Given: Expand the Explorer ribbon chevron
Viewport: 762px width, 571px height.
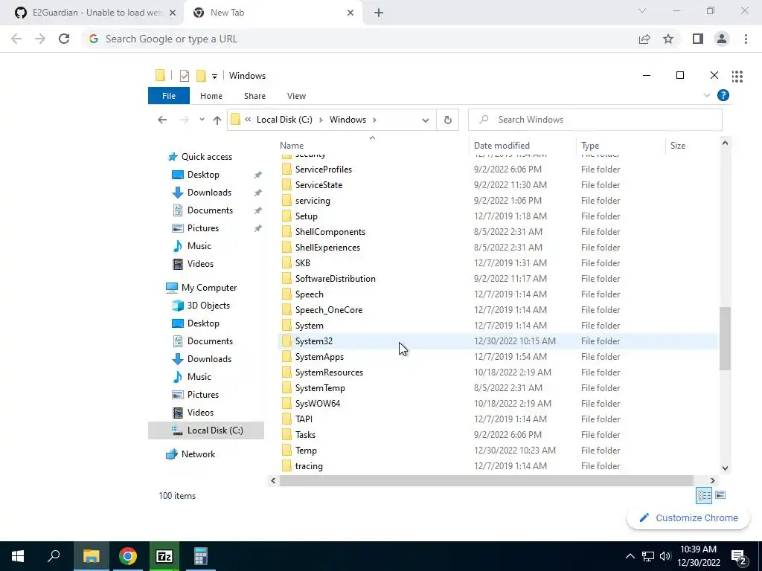Looking at the screenshot, I should (707, 96).
